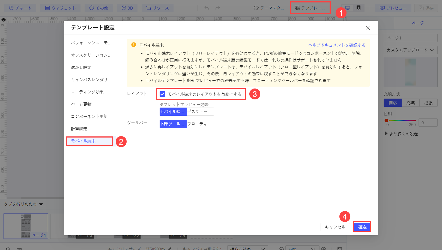442x250 pixels.
Task: Open the カスタムアップロード dropdown
Action: pyautogui.click(x=410, y=50)
